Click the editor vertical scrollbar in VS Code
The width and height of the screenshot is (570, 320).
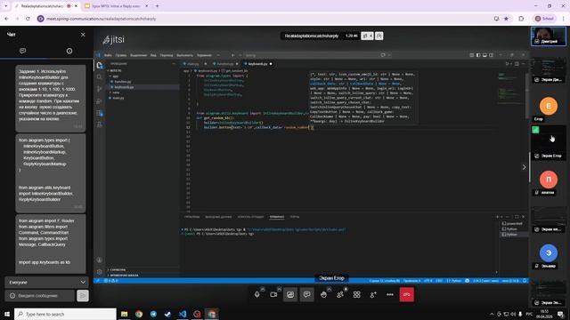click(x=526, y=96)
